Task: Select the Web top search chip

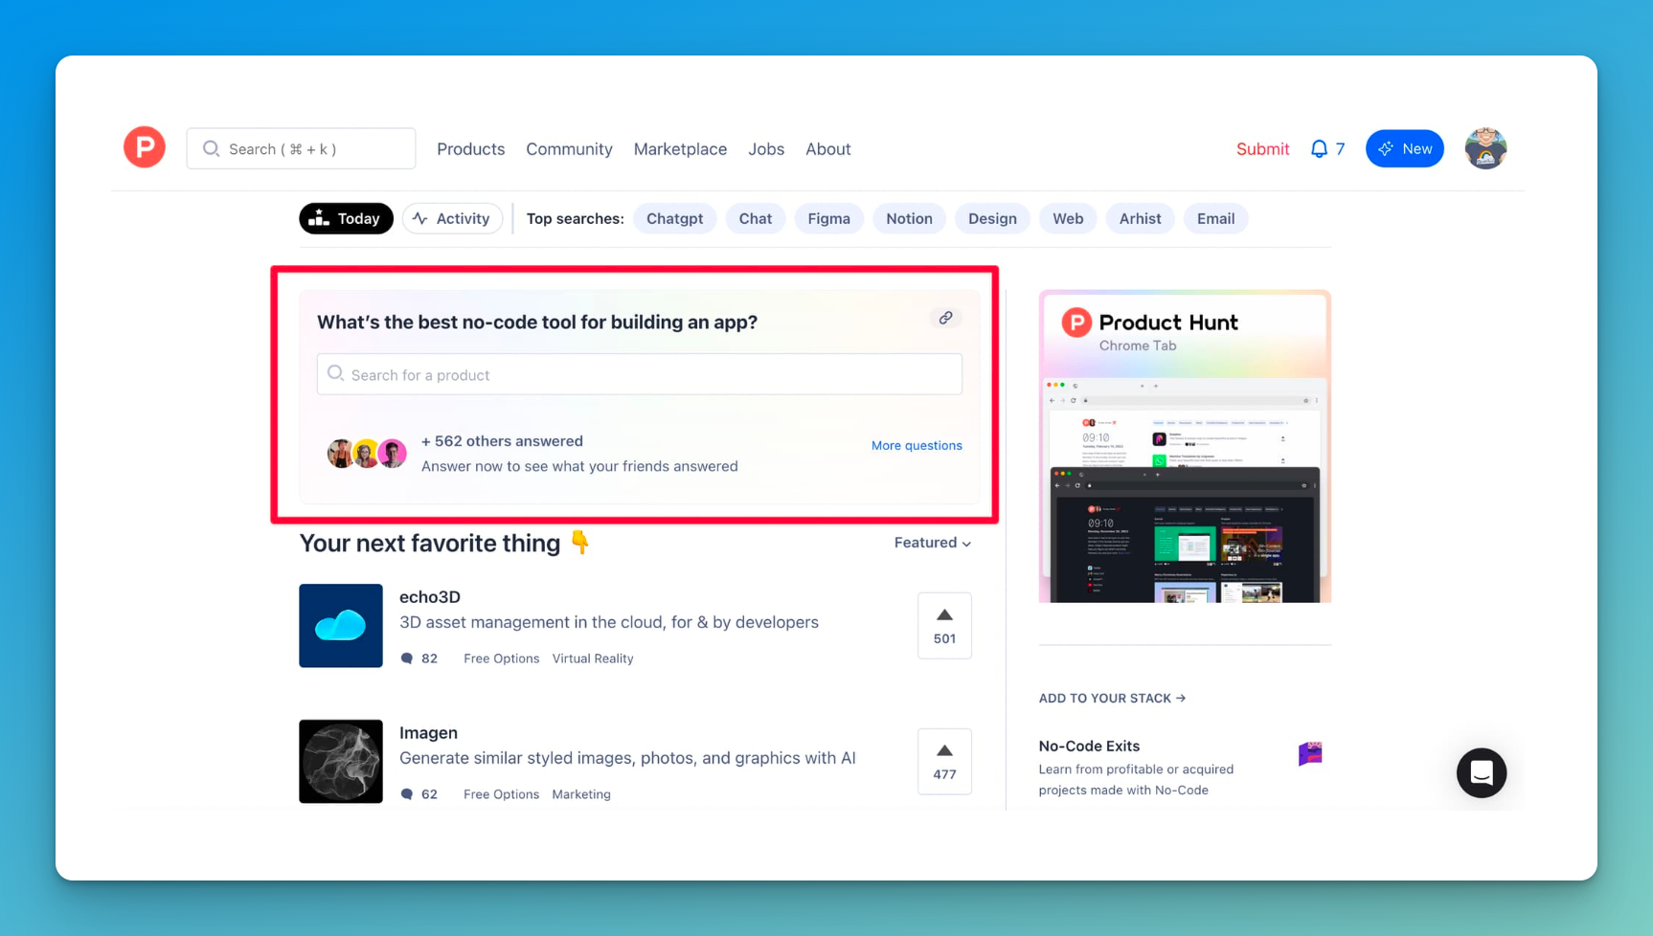Action: (x=1068, y=218)
